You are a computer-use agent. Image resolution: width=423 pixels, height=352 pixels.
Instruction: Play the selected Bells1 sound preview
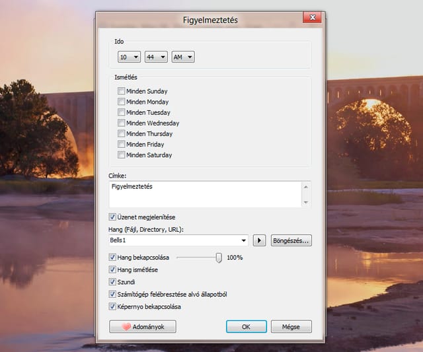pyautogui.click(x=259, y=240)
